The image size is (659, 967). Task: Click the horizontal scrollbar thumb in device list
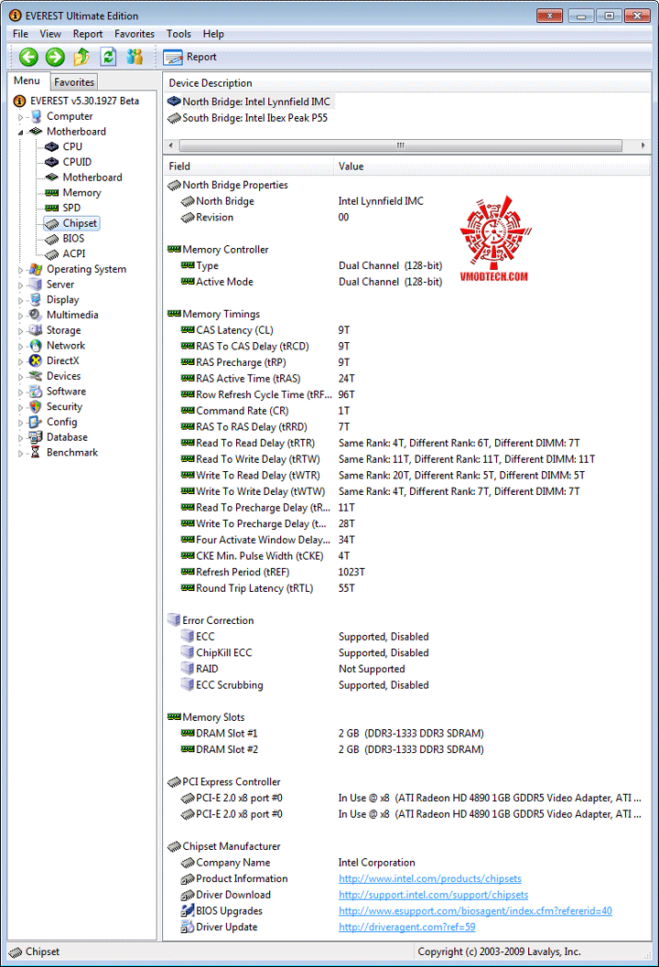(x=401, y=145)
